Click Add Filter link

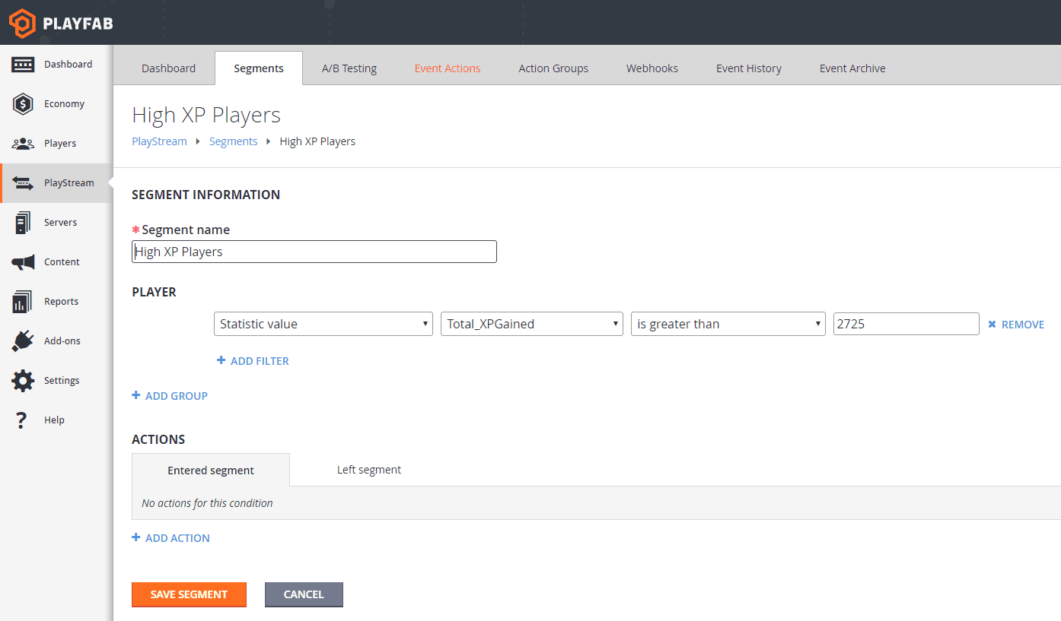[x=253, y=361]
